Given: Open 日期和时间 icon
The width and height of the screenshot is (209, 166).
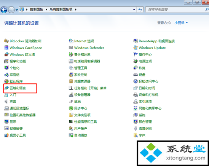Looking at the screenshot, I should pos(136,88).
